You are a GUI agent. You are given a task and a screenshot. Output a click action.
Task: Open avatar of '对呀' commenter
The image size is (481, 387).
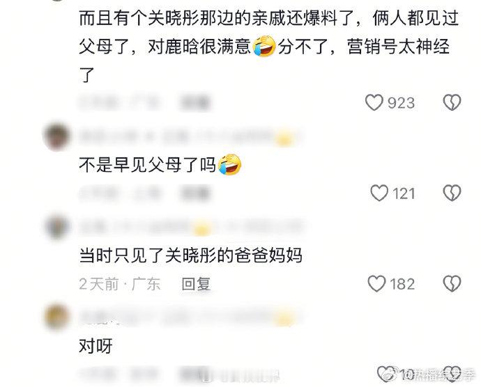point(56,317)
